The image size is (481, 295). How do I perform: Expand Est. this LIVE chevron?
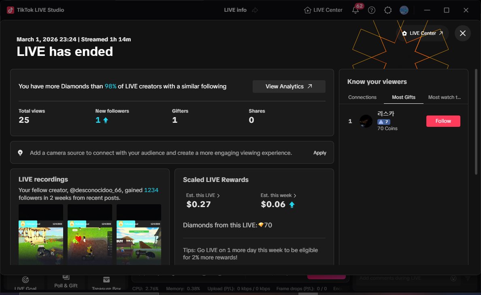[218, 196]
